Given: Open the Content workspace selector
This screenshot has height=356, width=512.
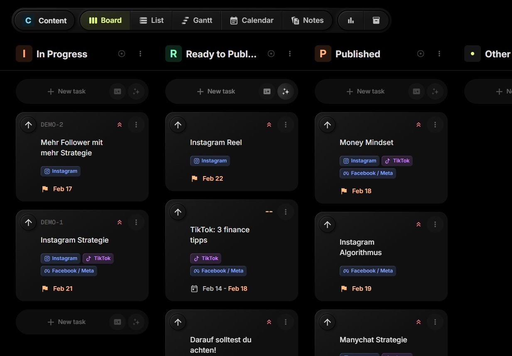Looking at the screenshot, I should click(45, 20).
